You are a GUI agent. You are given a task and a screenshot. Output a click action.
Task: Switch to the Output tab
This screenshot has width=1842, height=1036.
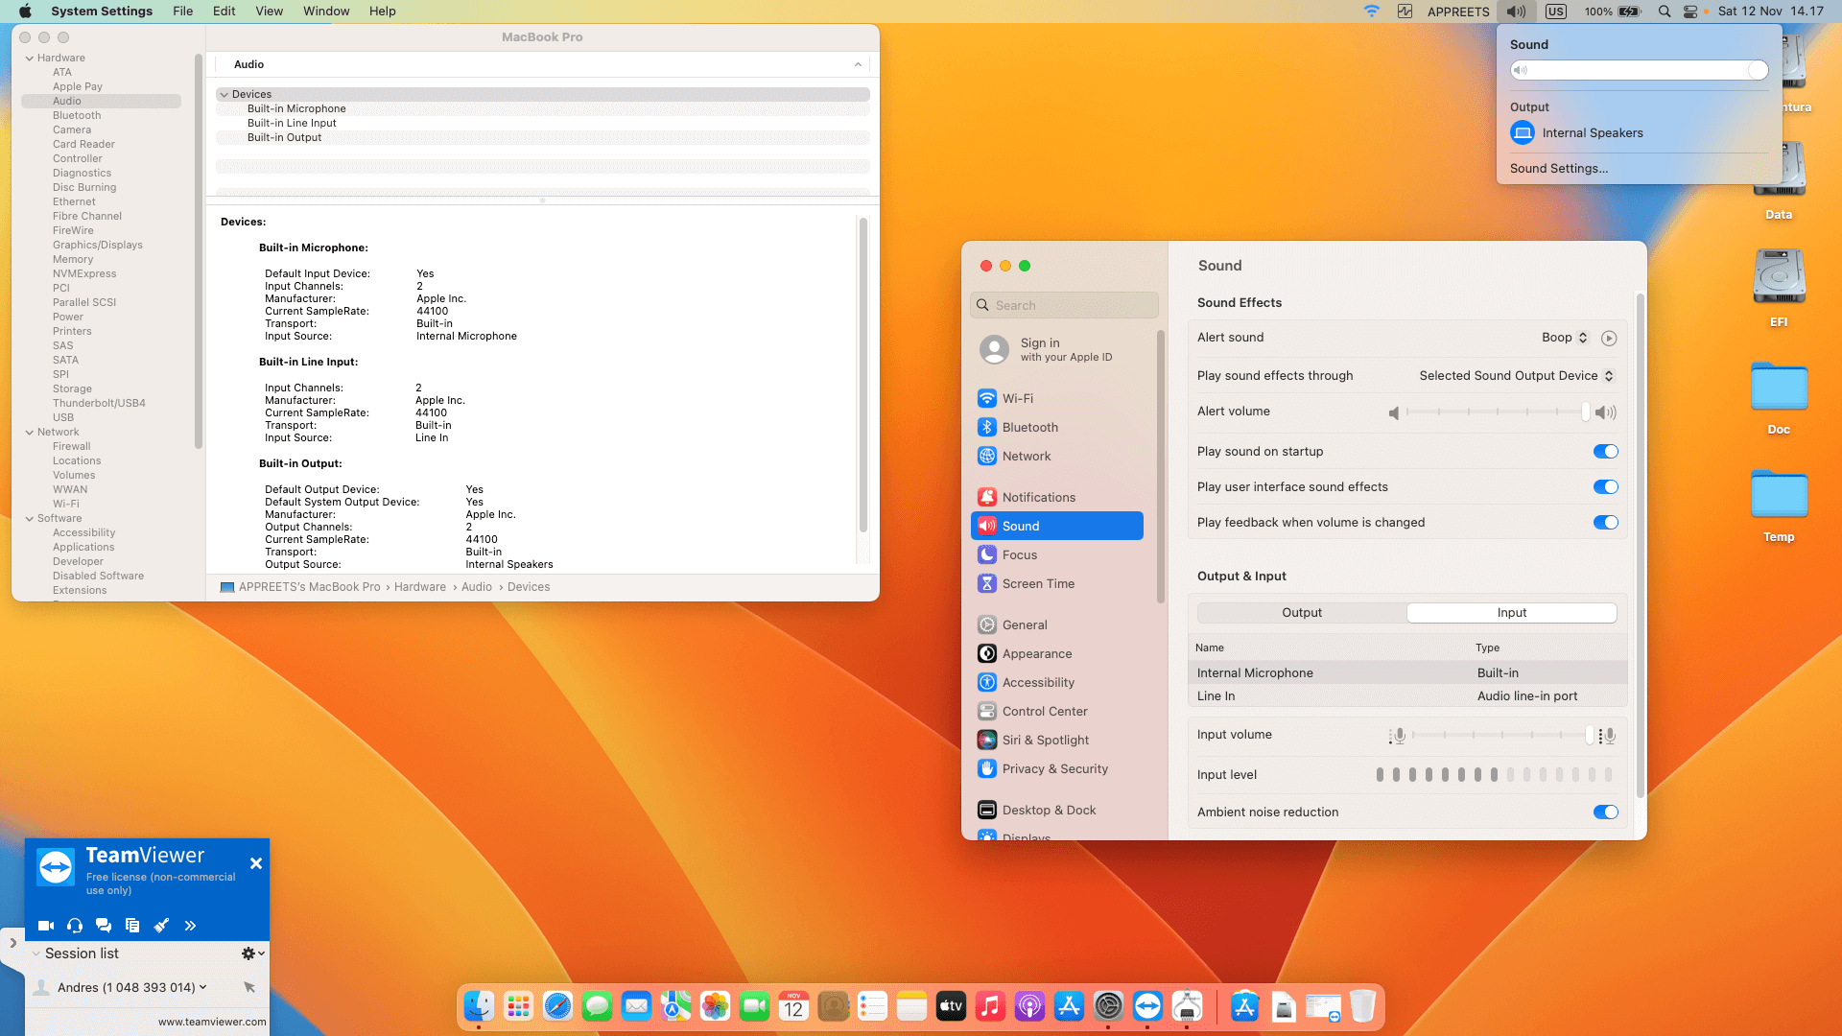coord(1302,613)
